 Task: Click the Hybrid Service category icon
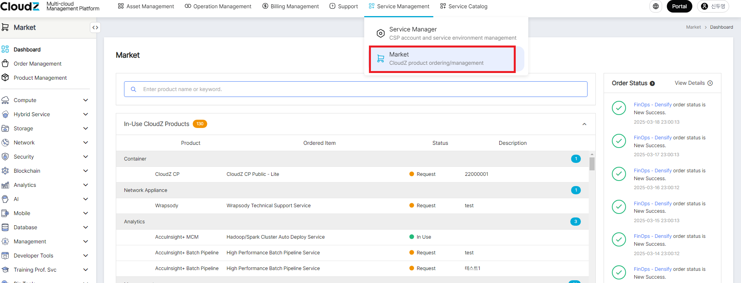tap(5, 114)
